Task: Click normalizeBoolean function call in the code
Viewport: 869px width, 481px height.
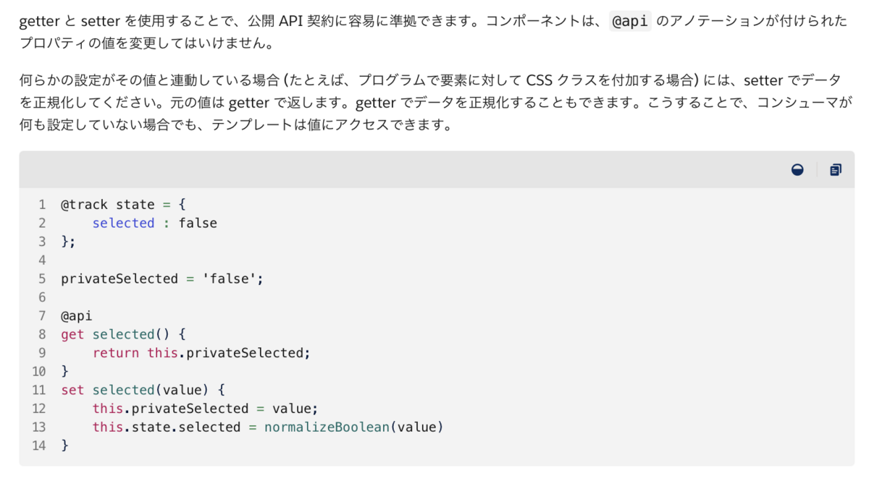Action: point(327,427)
